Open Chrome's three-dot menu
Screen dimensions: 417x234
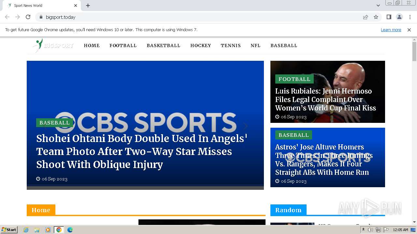[x=410, y=17]
